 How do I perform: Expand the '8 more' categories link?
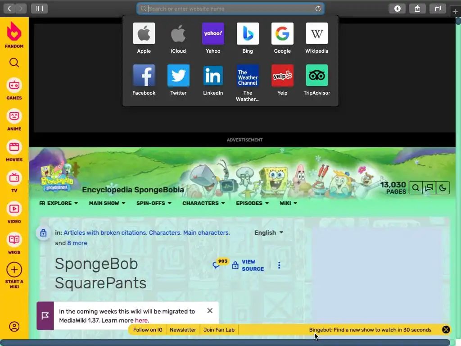pos(77,243)
